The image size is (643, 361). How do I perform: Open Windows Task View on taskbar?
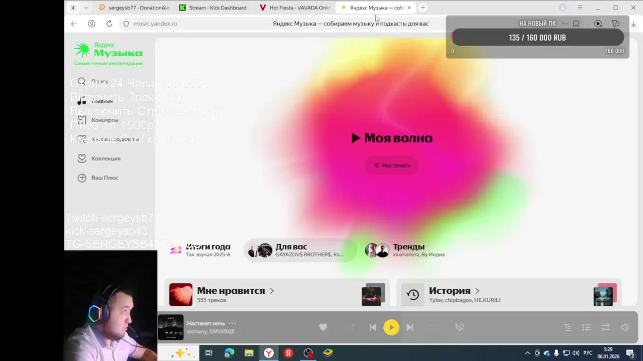(x=209, y=353)
